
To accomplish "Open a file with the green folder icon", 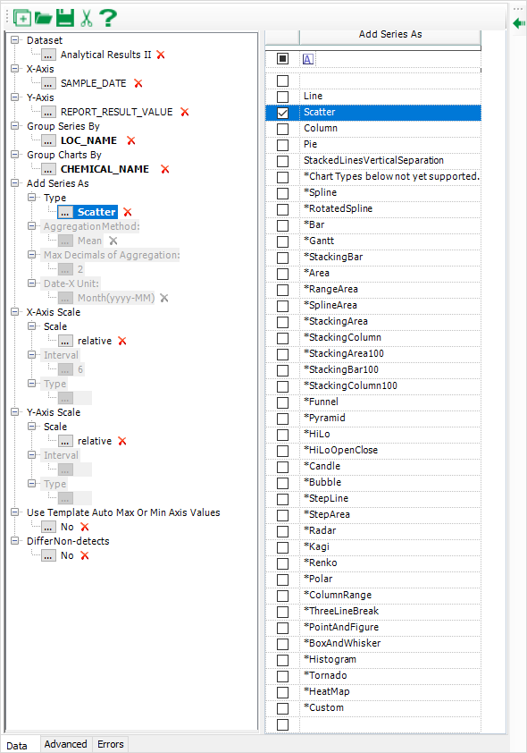I will tap(43, 18).
